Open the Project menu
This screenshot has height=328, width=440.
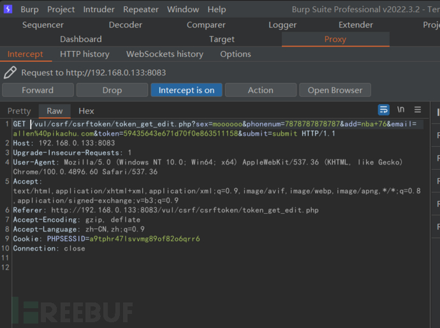61,10
